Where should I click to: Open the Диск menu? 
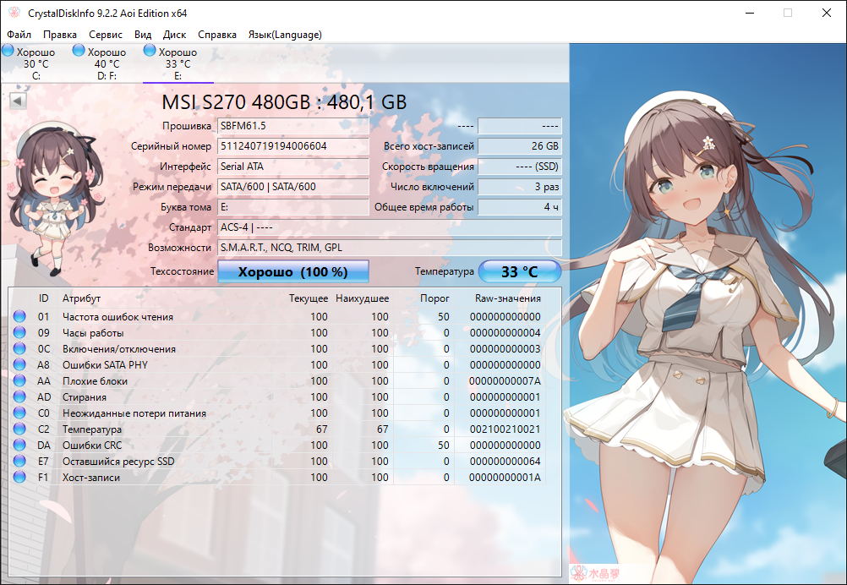(x=174, y=35)
